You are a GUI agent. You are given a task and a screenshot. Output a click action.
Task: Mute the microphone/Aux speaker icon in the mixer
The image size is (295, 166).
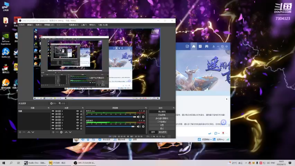click(139, 117)
